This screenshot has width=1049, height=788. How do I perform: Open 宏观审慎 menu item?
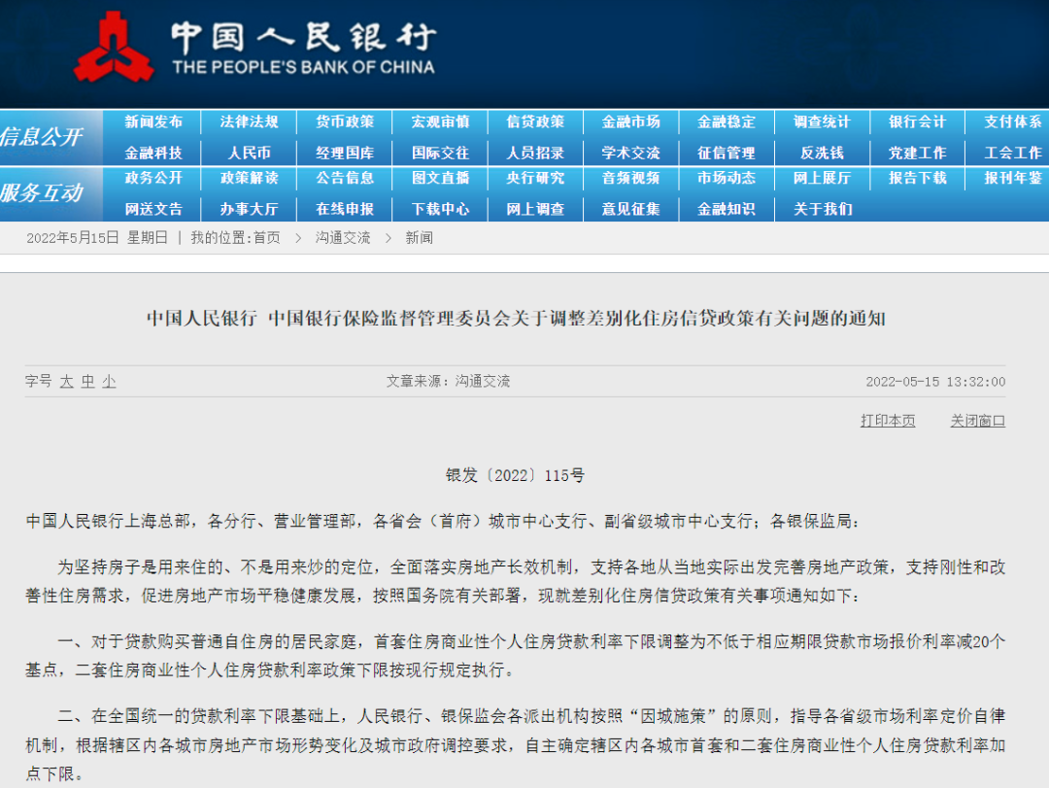[440, 121]
